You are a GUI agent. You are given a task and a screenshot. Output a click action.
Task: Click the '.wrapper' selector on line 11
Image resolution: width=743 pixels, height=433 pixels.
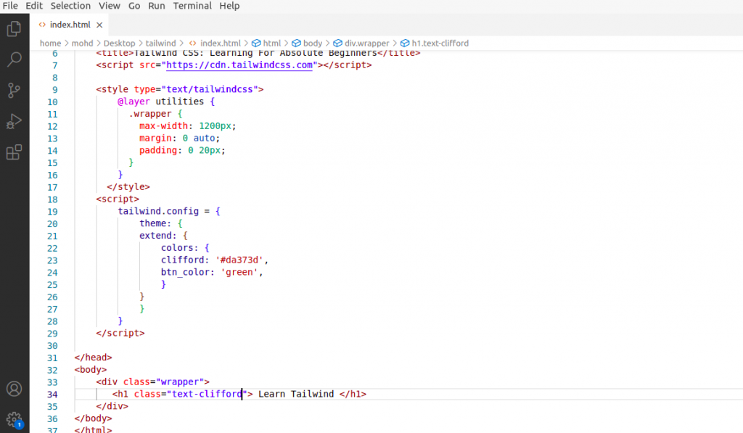[149, 114]
